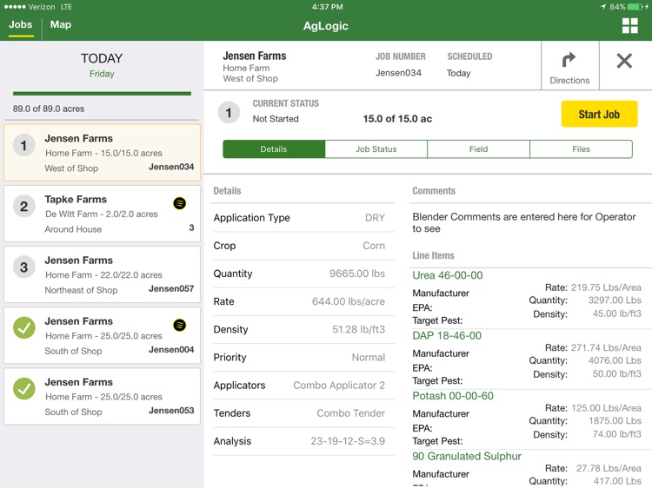Select the completed Jensen004 job card

point(102,335)
